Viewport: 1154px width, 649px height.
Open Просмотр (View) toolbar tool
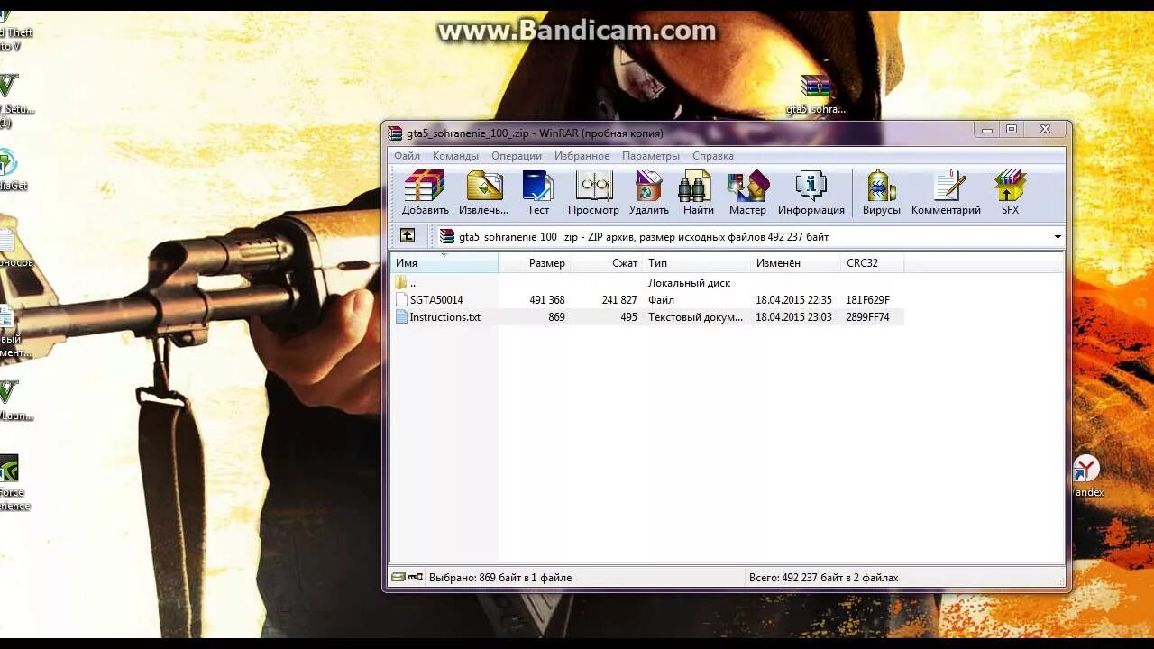(593, 192)
